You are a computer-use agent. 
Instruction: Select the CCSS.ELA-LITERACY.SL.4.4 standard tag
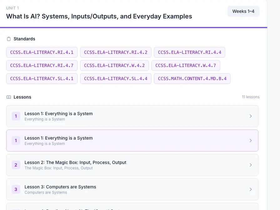tap(116, 79)
